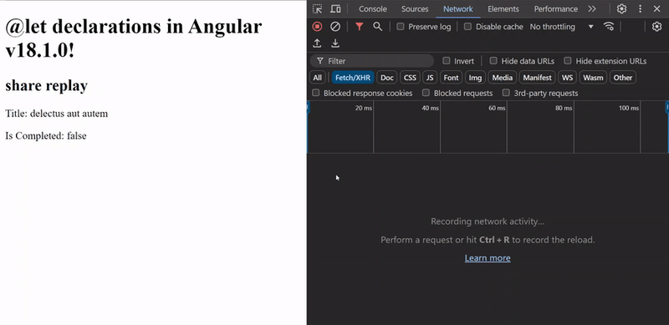The height and width of the screenshot is (325, 669).
Task: Filter requests by WS
Action: click(x=568, y=78)
